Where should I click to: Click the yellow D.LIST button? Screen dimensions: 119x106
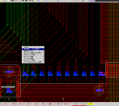pos(90,104)
